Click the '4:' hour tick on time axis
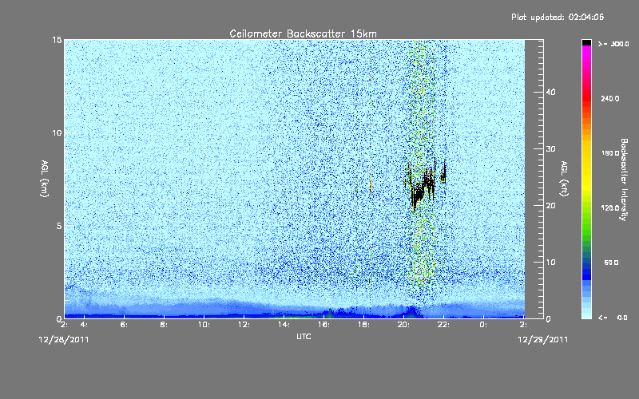This screenshot has width=639, height=399. (x=84, y=325)
